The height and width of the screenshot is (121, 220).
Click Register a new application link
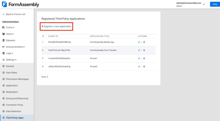point(56,26)
